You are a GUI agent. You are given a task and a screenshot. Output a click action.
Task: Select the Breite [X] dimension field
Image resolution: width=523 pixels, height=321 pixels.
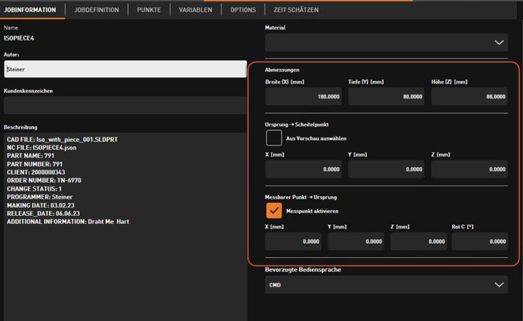click(303, 96)
